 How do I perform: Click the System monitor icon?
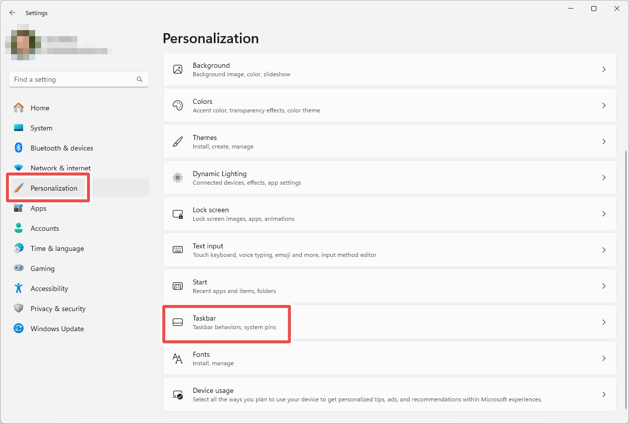tap(19, 128)
